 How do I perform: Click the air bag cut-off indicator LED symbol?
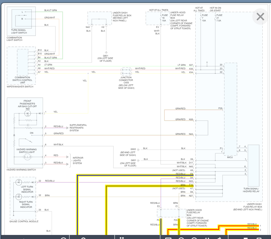click(28, 113)
